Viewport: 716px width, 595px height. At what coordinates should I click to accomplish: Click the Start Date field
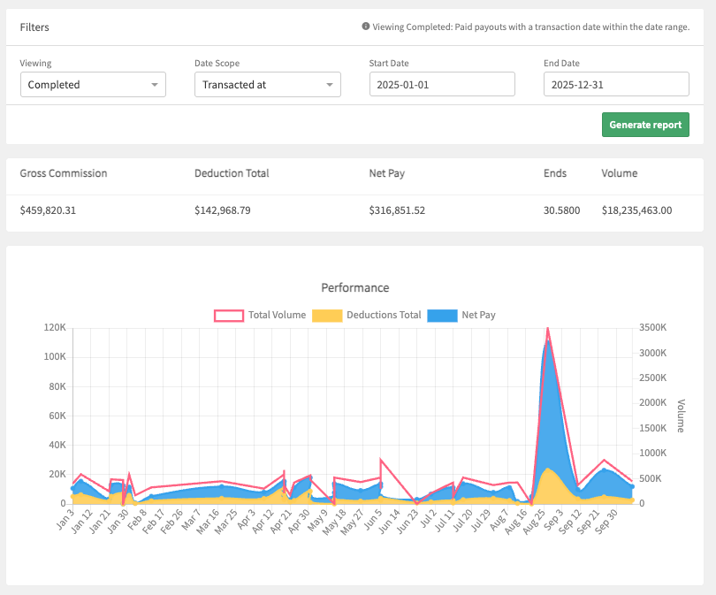442,84
